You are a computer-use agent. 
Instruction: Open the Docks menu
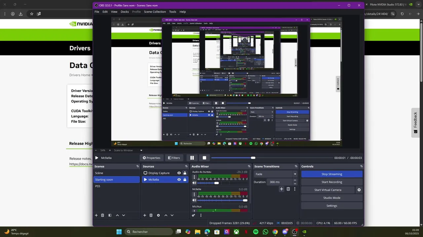coord(125,12)
